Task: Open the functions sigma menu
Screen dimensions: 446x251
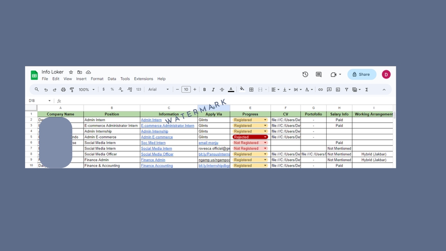Action: coord(367,90)
